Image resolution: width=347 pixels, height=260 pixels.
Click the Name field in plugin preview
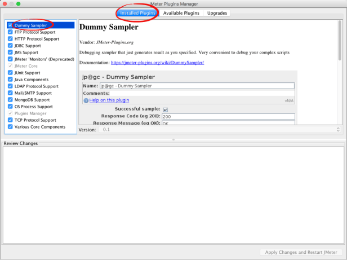[197, 86]
